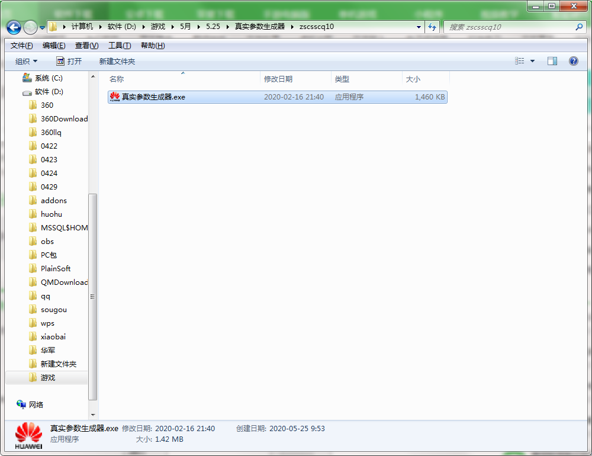Open the 文件(F) menu
The width and height of the screenshot is (592, 456).
click(22, 46)
